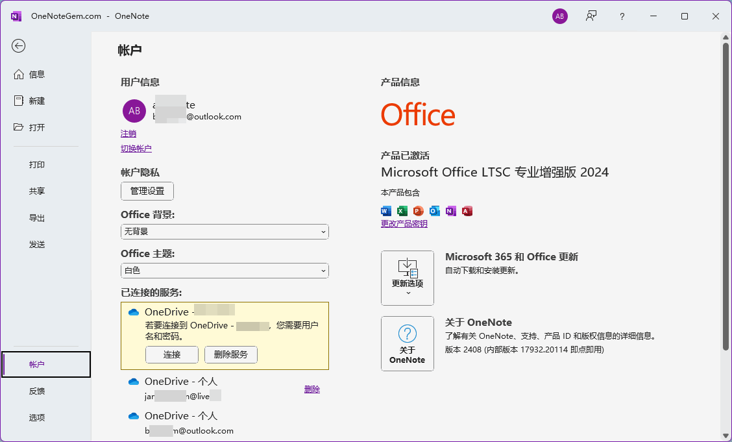Click the user email ending @outlook.com
Image resolution: width=732 pixels, height=442 pixels.
tap(197, 117)
